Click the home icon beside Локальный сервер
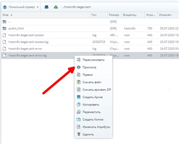 coord(5,7)
